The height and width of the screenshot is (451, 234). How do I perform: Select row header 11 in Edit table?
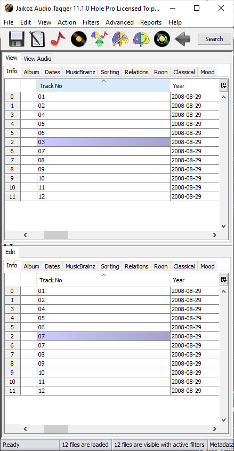[x=12, y=391]
